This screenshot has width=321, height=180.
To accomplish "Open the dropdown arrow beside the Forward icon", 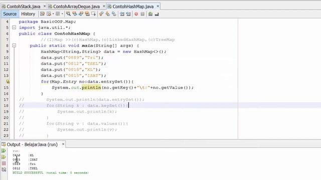I will click(62, 14).
